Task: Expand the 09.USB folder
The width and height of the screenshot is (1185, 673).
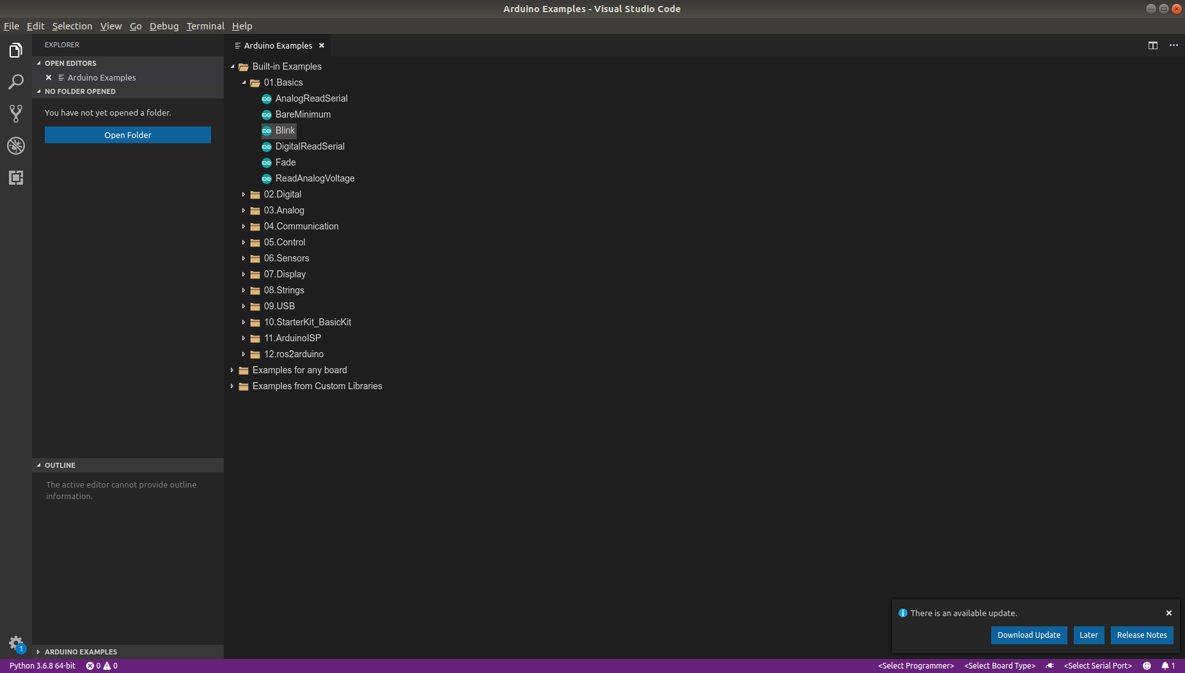Action: coord(244,306)
